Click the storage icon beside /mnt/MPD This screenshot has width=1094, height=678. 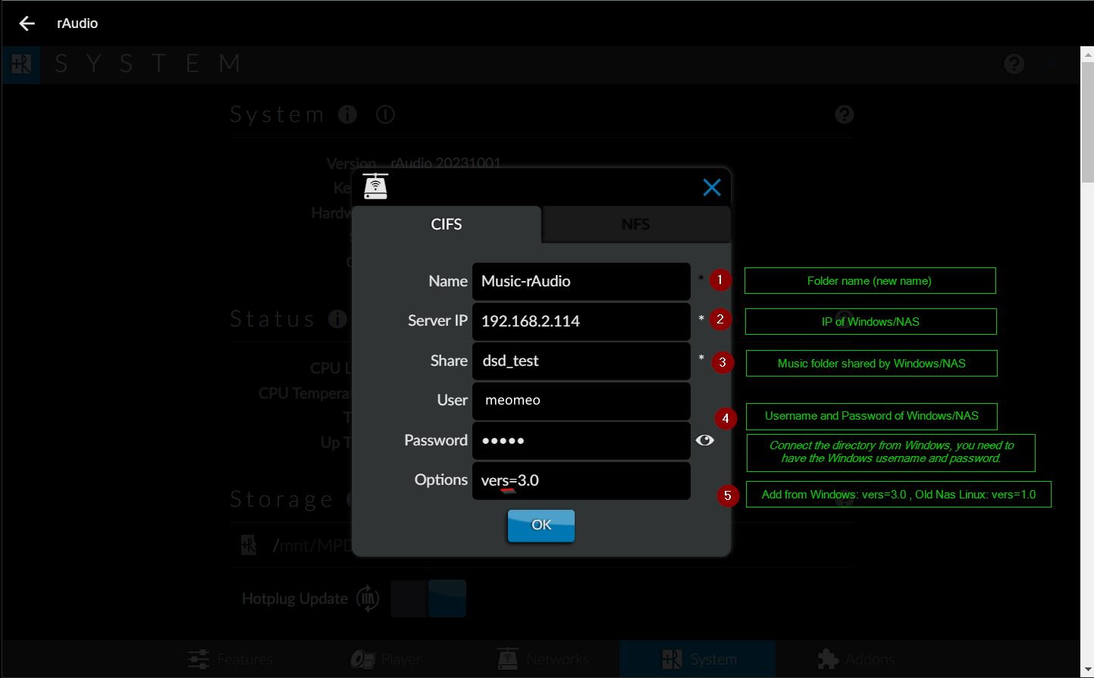249,545
